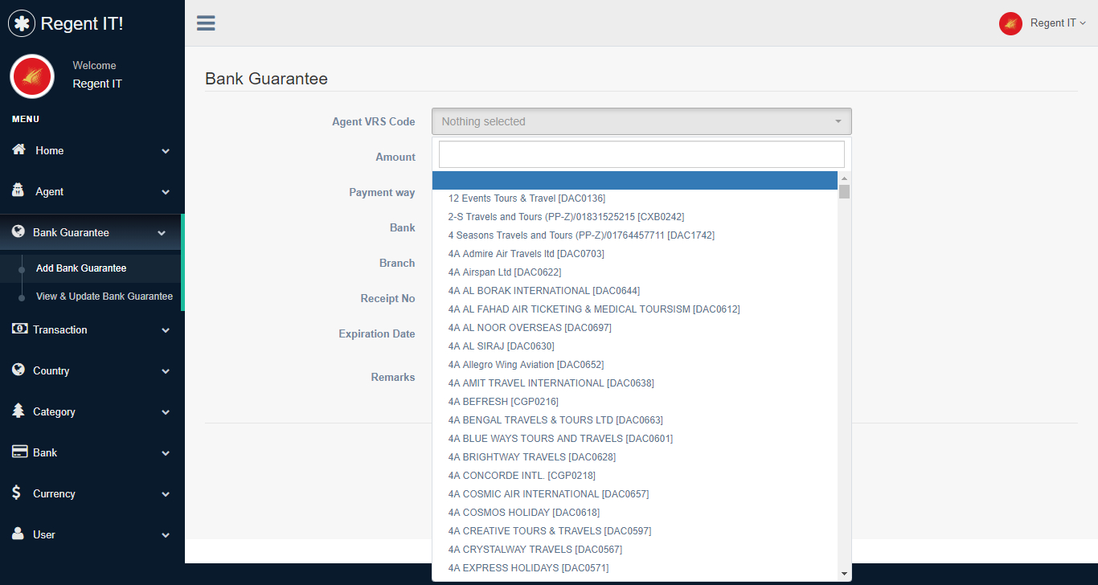Select 4A CREATIVE TOURS & TRAVELS [DAC0597]
Viewport: 1098px width, 585px height.
click(x=635, y=531)
